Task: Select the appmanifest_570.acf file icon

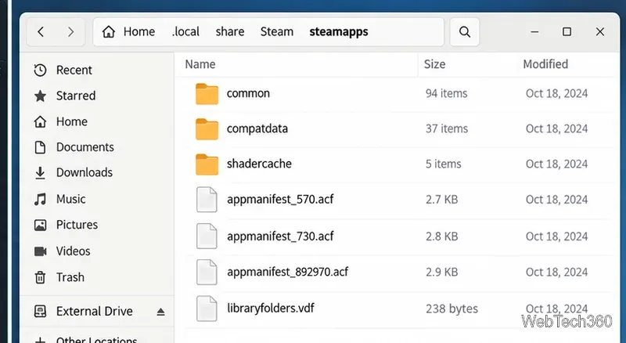Action: tap(207, 200)
